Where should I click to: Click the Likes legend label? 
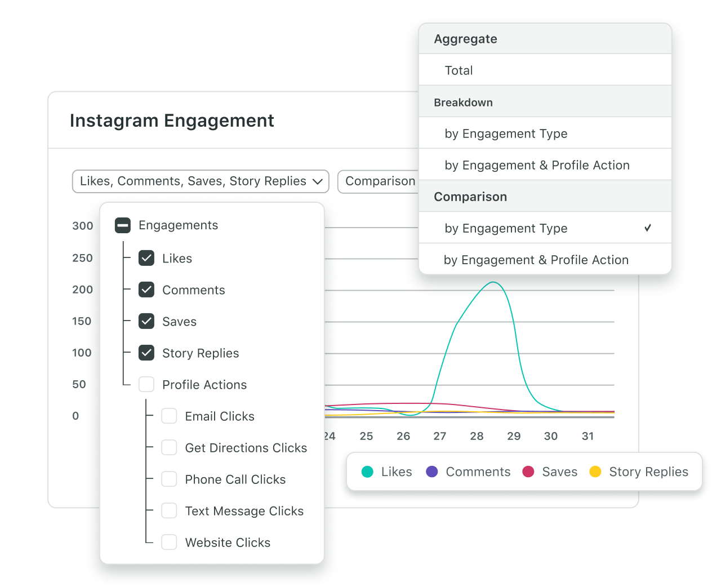click(397, 472)
